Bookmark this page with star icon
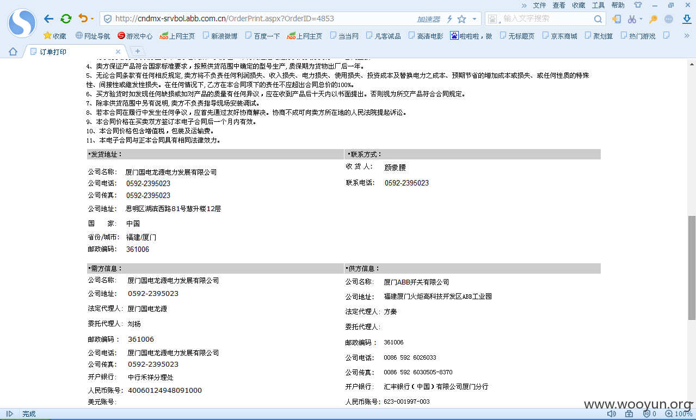Screen dimensions: 696x420 tap(461, 19)
